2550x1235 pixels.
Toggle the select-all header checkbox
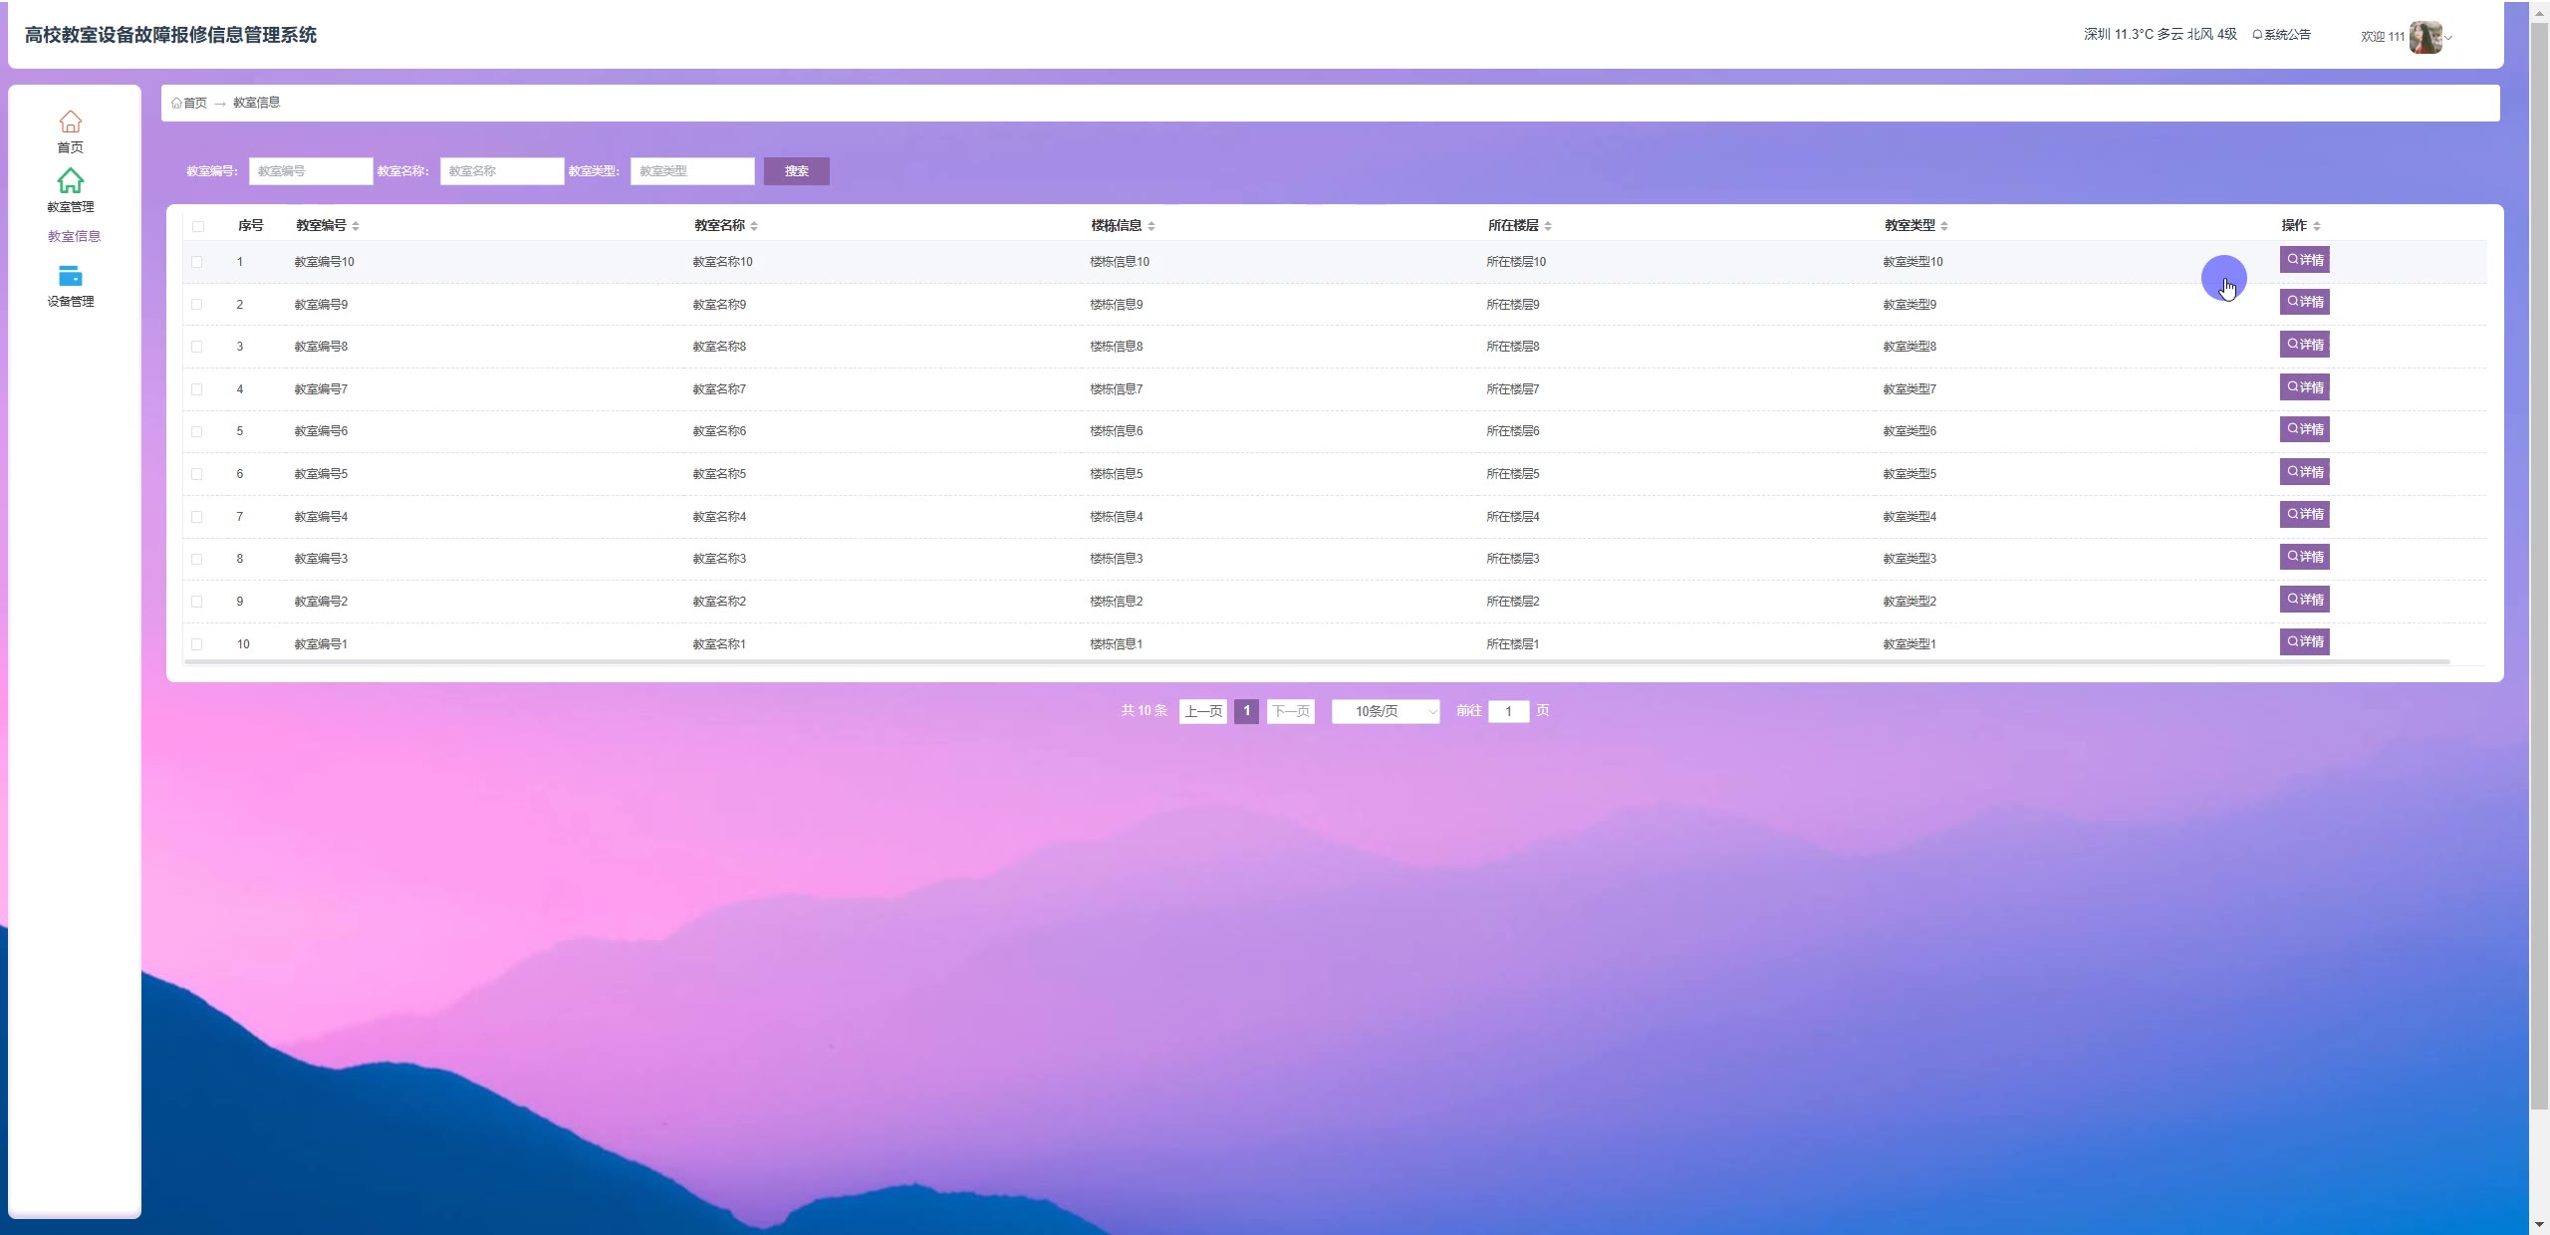click(197, 226)
